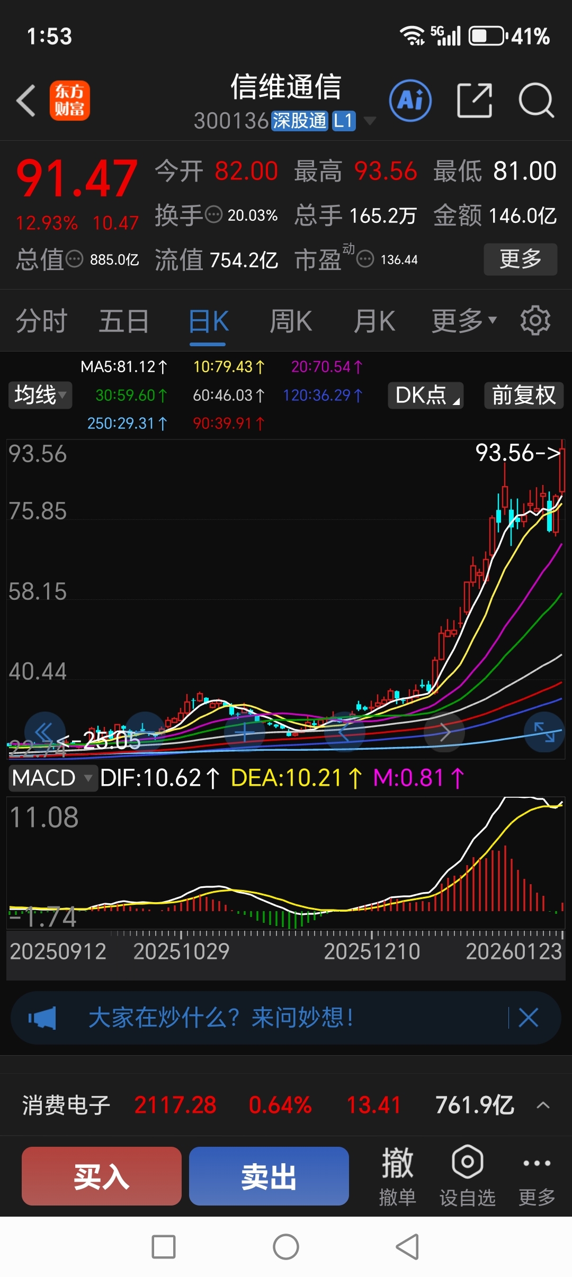This screenshot has width=572, height=1277.
Task: Tap the info icon beside 总值
Action: [74, 259]
